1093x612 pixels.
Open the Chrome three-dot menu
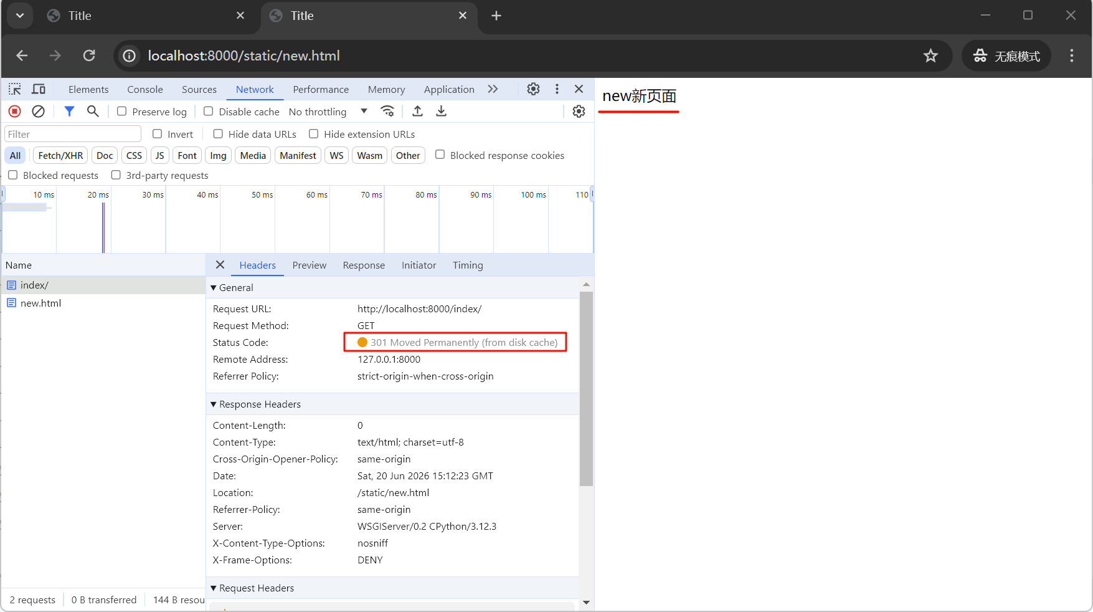[x=1072, y=55]
